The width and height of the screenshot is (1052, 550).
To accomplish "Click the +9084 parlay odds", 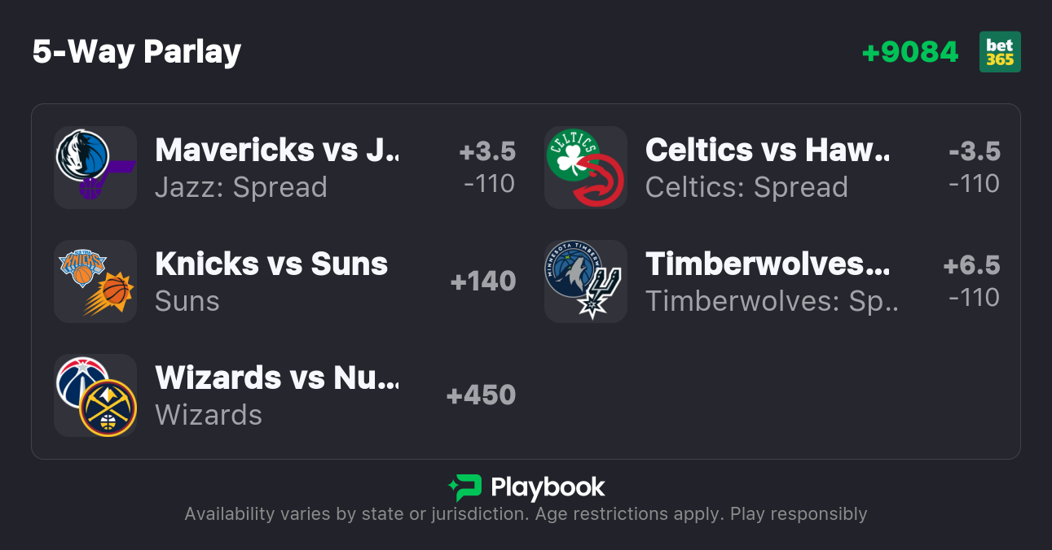I will click(x=910, y=52).
